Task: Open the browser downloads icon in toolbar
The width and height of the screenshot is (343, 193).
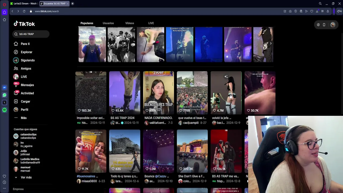Action: point(317,11)
